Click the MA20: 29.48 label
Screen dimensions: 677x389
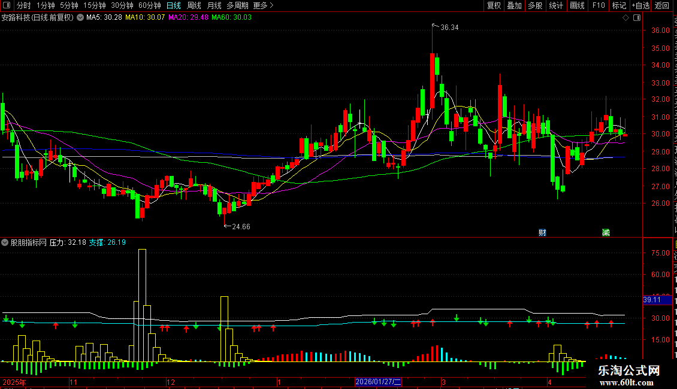(188, 17)
